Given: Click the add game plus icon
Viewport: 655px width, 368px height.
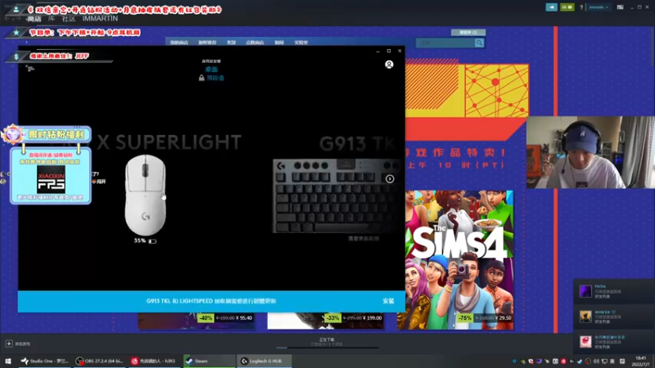Looking at the screenshot, I should 9,343.
